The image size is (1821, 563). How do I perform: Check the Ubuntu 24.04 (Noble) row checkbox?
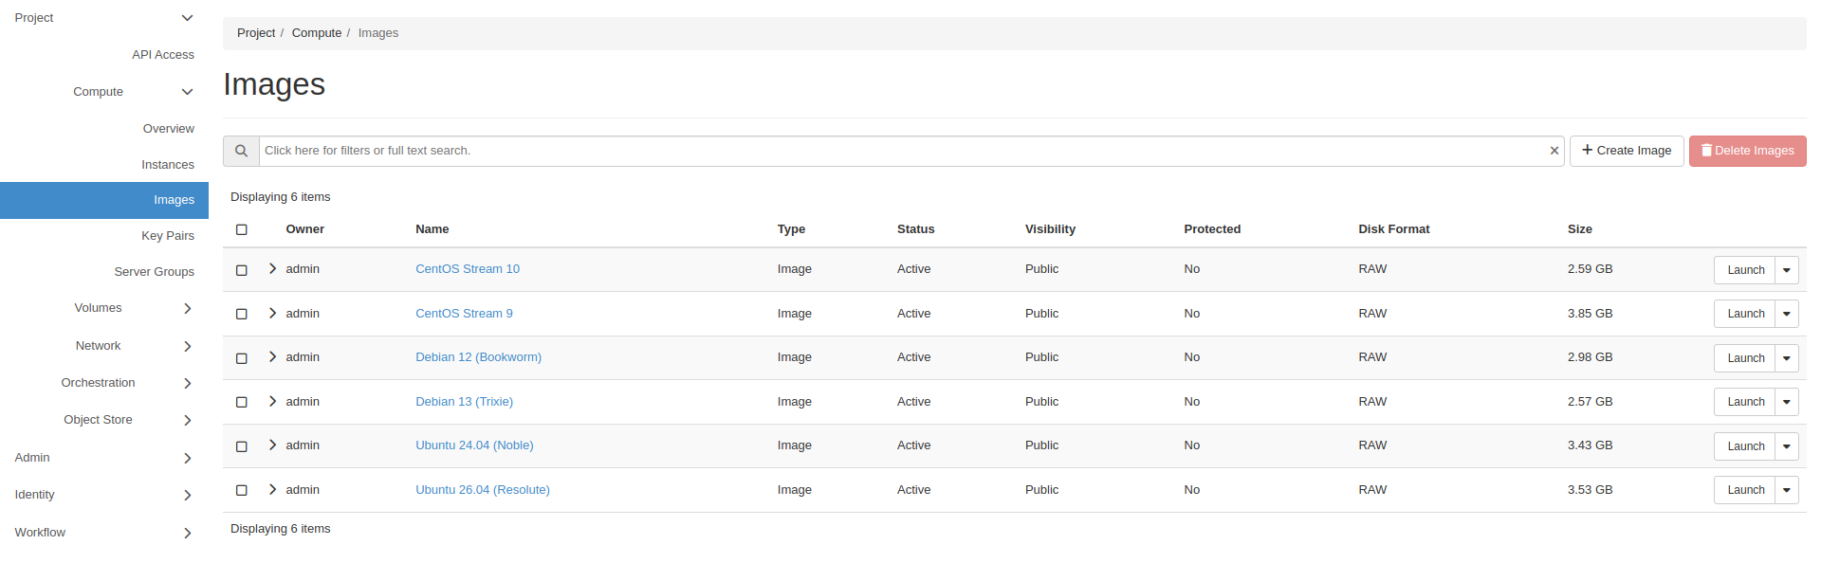point(242,446)
